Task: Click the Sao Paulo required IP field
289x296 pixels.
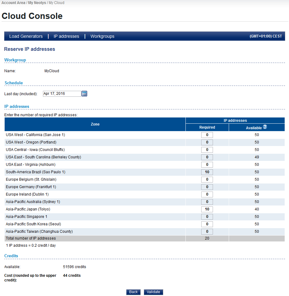Action: (207, 172)
